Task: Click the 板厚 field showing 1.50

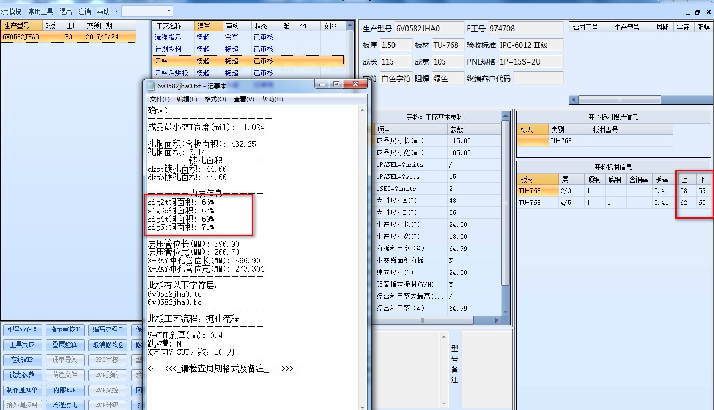Action: click(x=395, y=45)
